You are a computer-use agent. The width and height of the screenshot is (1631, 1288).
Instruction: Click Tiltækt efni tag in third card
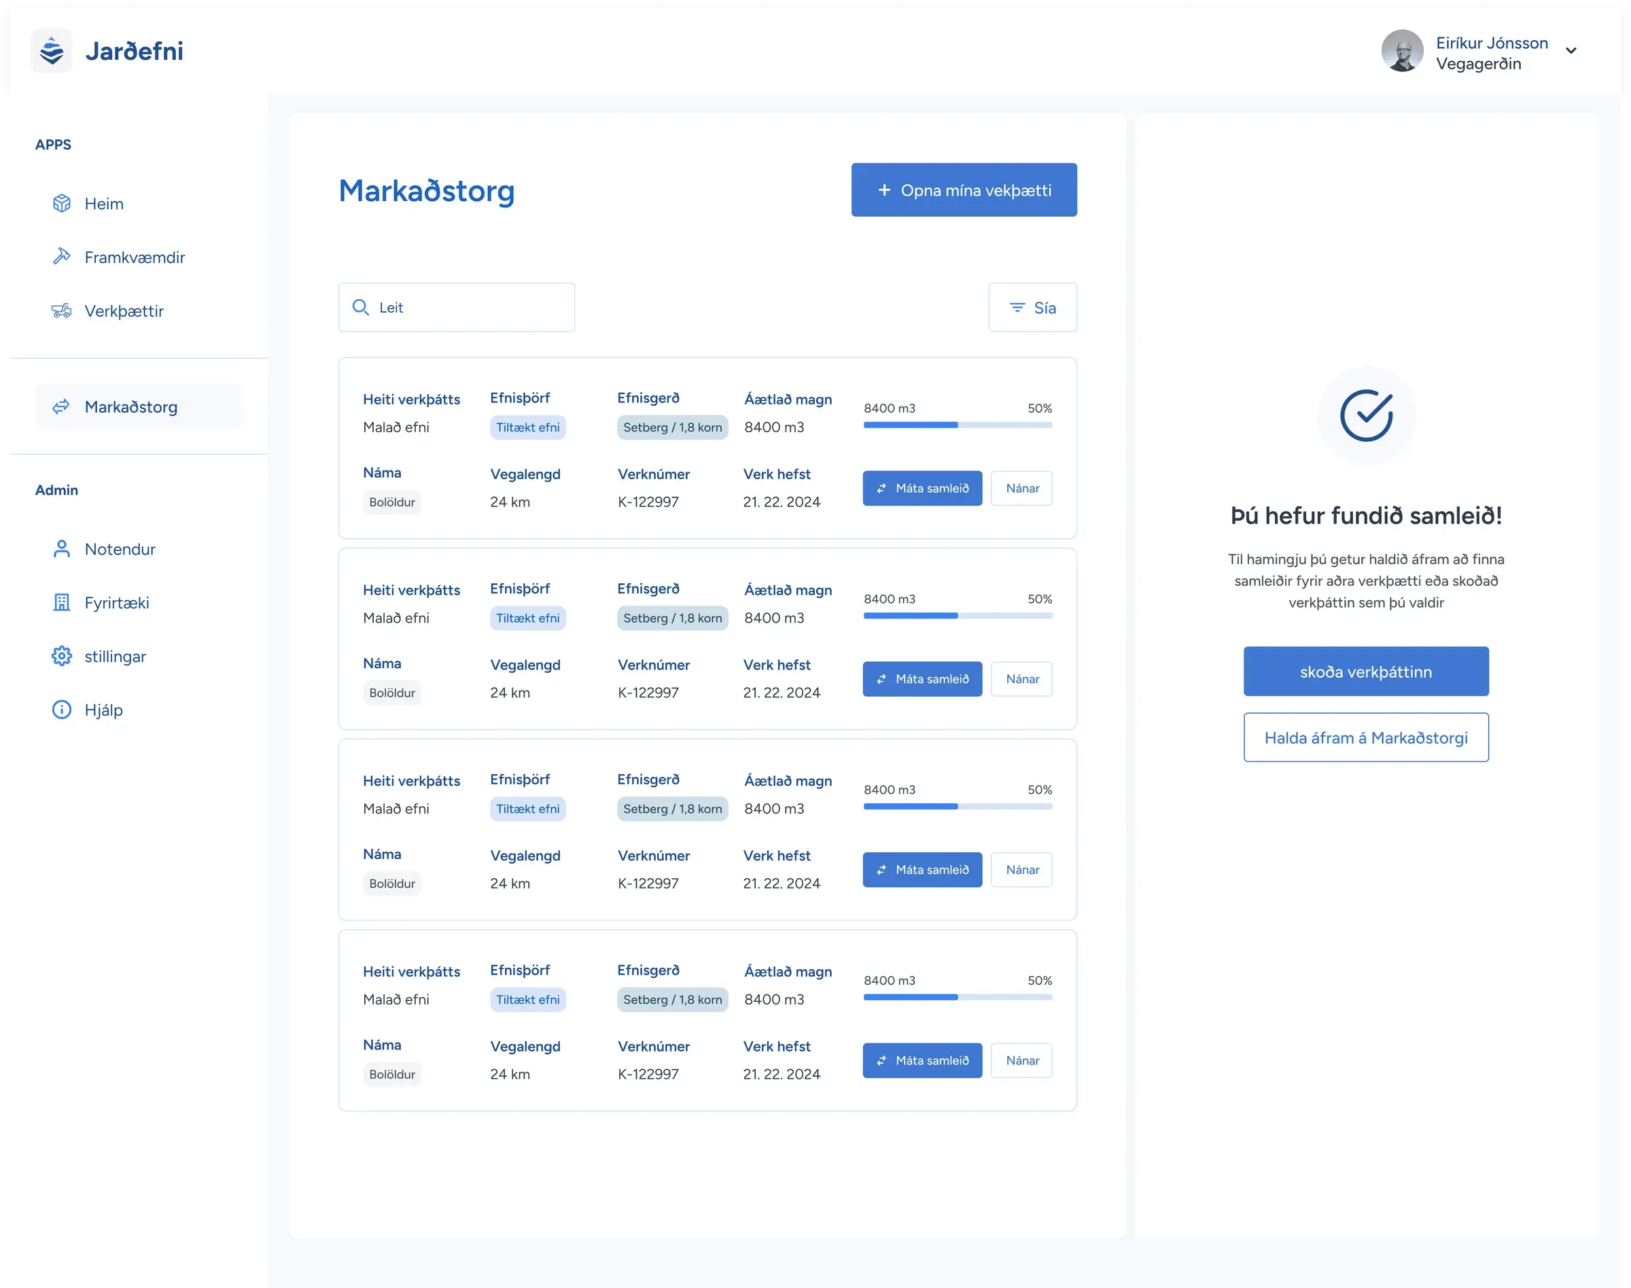(x=528, y=809)
